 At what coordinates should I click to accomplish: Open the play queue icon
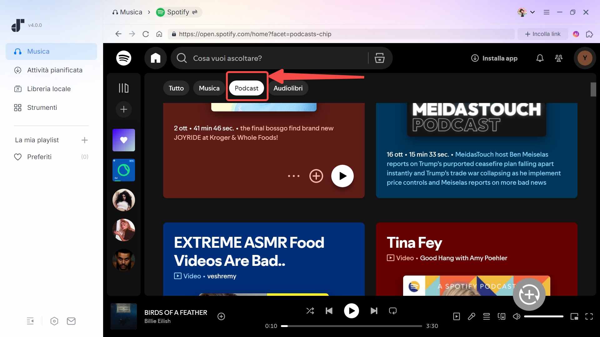tap(486, 316)
